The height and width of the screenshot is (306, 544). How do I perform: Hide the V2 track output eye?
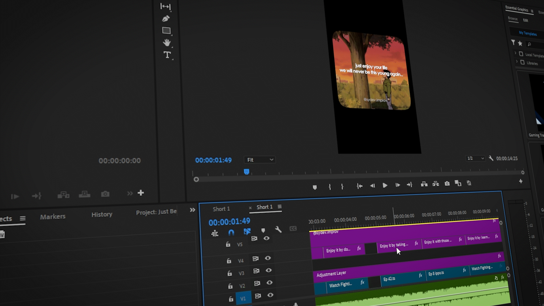tap(269, 282)
